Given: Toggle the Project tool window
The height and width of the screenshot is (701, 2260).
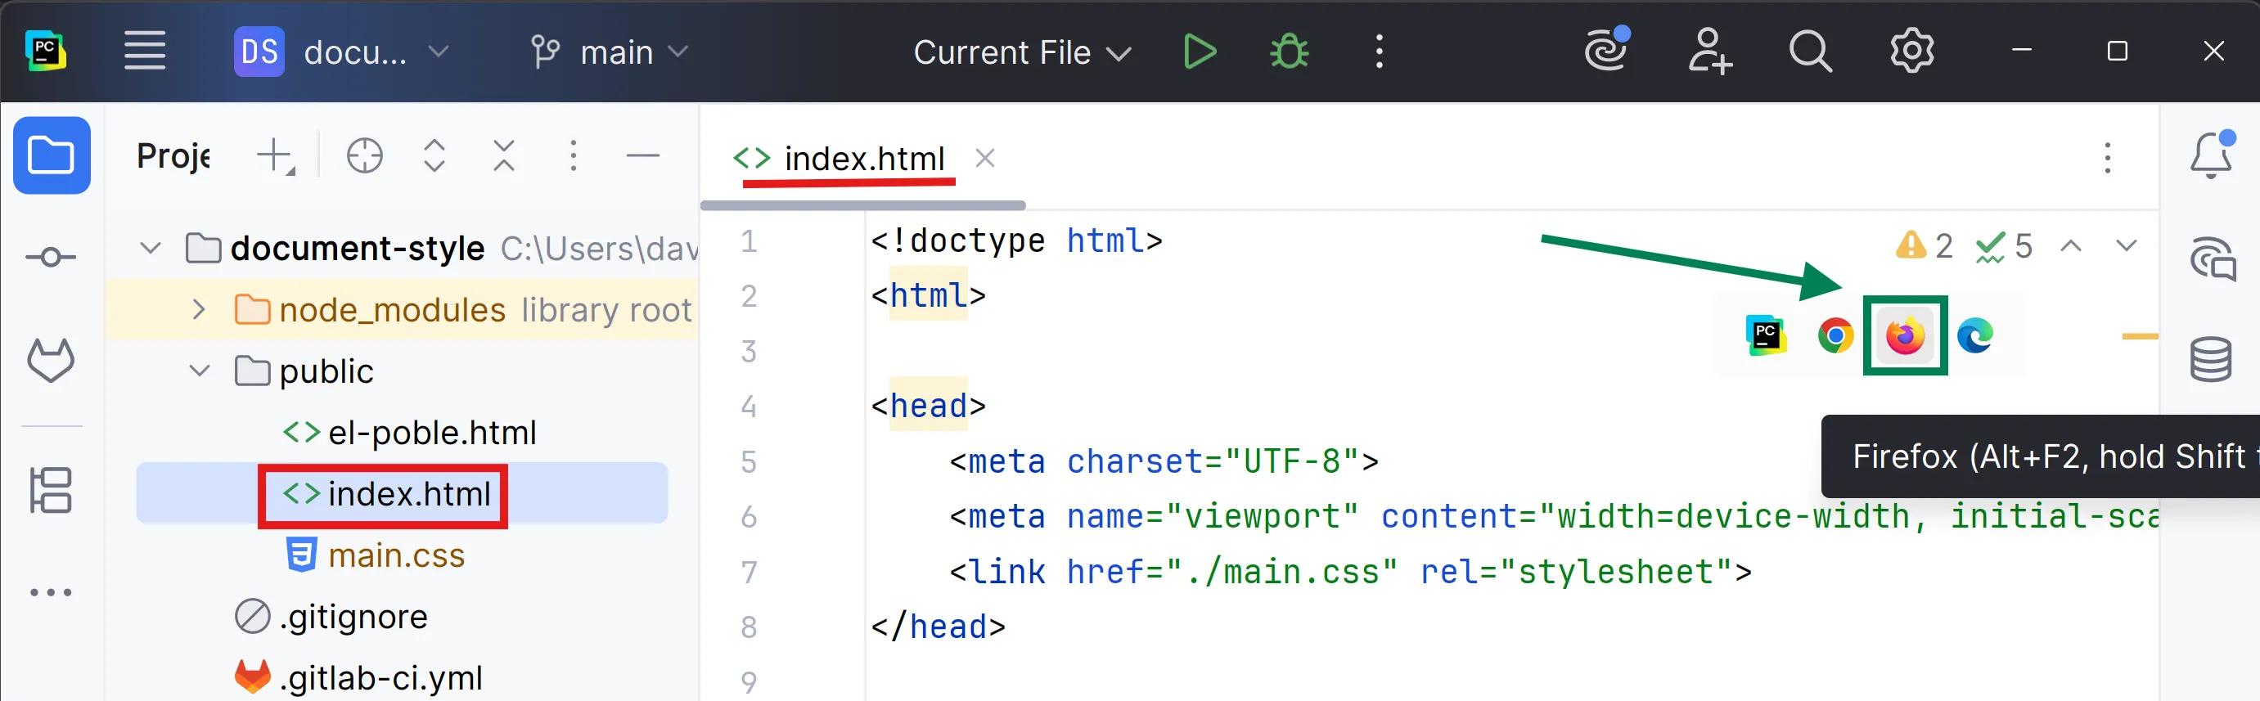Looking at the screenshot, I should pos(51,156).
